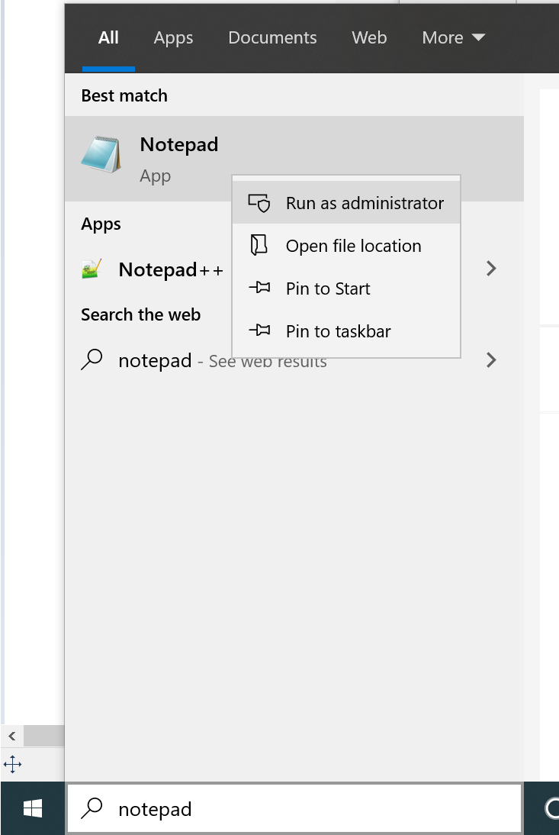The image size is (559, 835).
Task: Choose Pin to taskbar menu entry
Action: [338, 331]
